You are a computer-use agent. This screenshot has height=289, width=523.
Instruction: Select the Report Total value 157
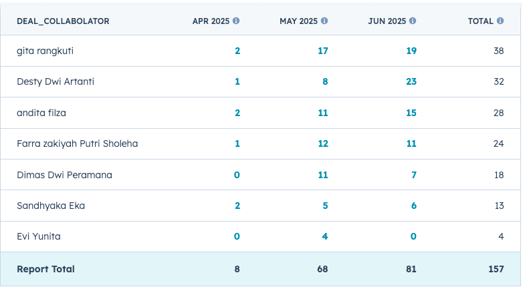click(495, 269)
